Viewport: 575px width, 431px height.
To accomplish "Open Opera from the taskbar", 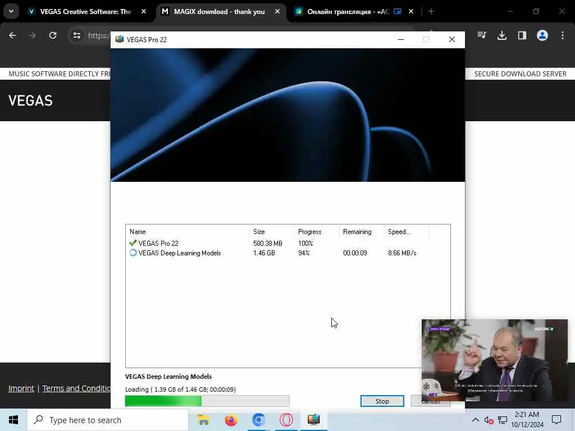I will pyautogui.click(x=286, y=420).
